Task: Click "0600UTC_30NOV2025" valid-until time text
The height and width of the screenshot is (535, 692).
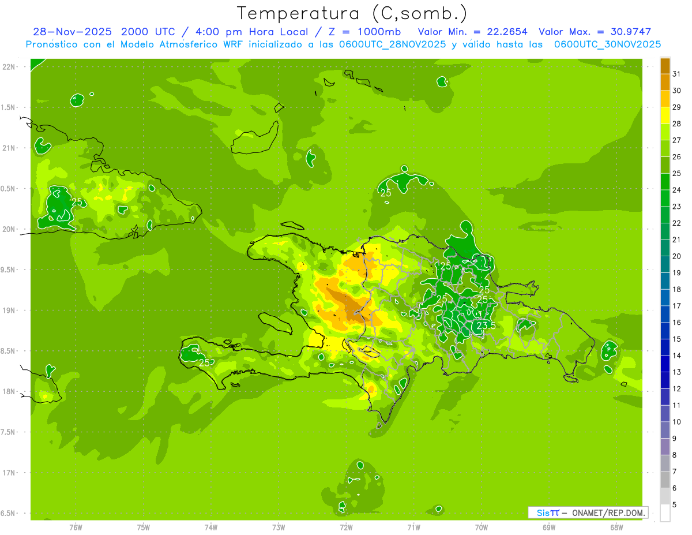Action: (x=607, y=44)
